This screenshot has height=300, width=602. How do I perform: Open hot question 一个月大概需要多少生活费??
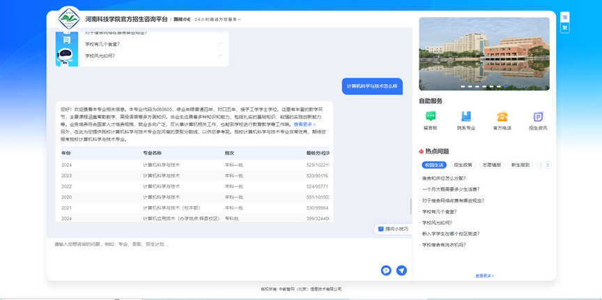tap(451, 189)
